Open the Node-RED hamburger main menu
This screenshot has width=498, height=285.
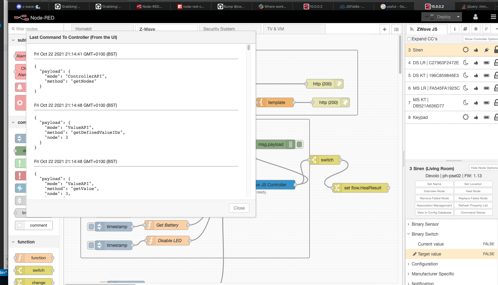(x=493, y=17)
